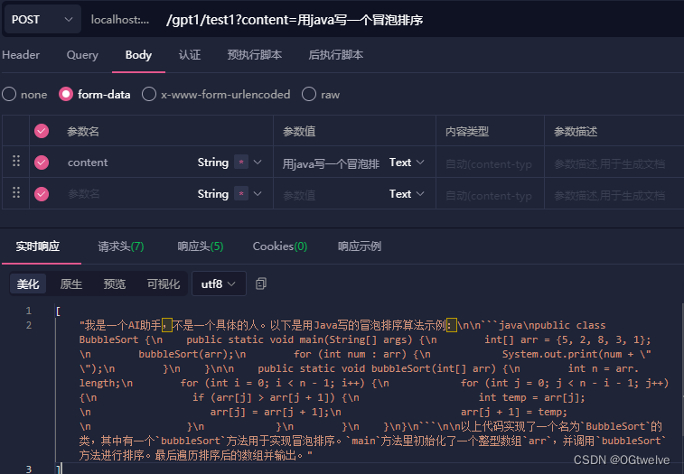The width and height of the screenshot is (684, 474).
Task: Select the Body tab
Action: (138, 55)
